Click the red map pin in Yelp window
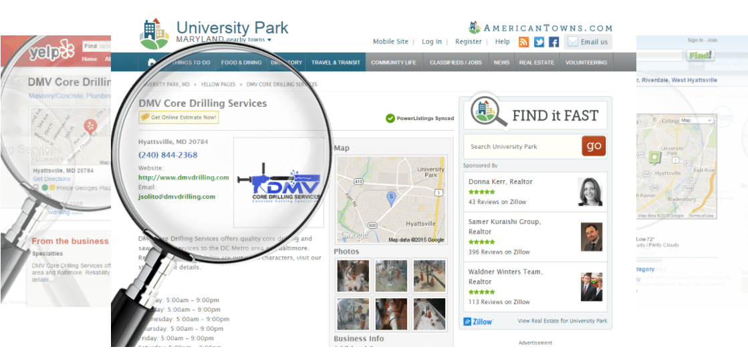Viewport: 748px width, 355px height. [x=90, y=127]
